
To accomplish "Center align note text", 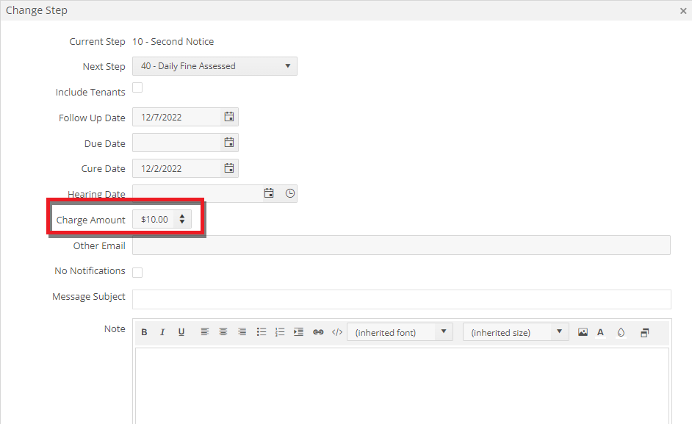I will click(223, 332).
